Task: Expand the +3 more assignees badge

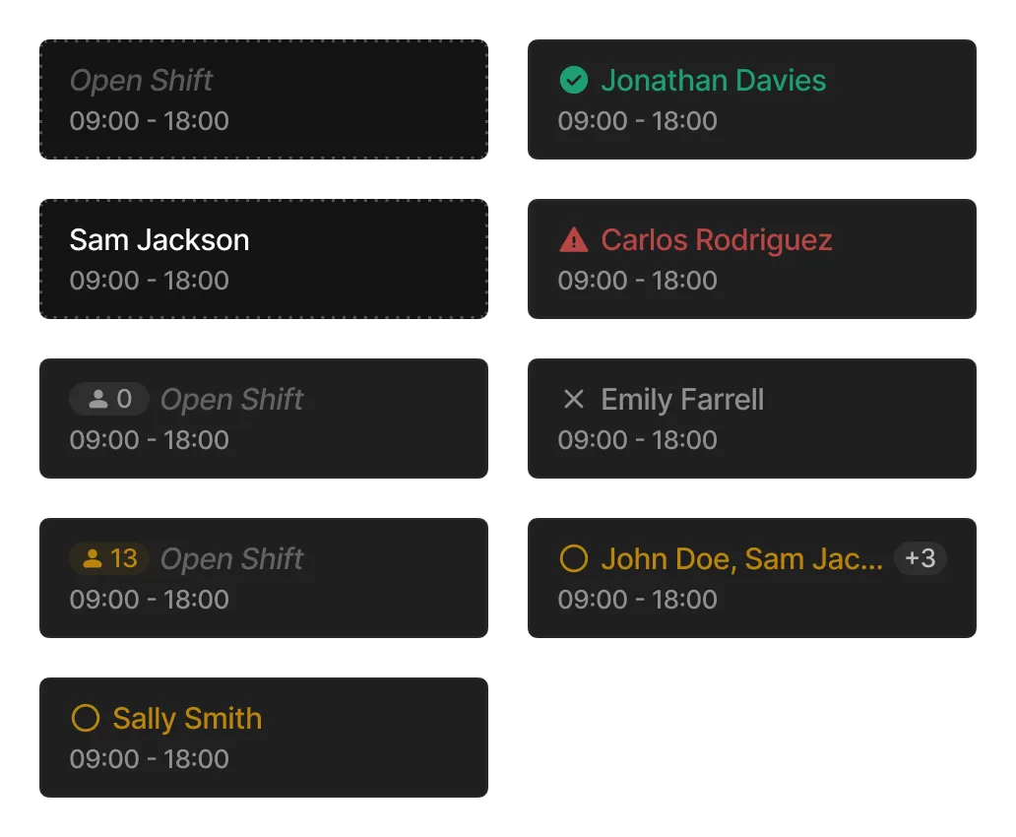Action: point(920,558)
